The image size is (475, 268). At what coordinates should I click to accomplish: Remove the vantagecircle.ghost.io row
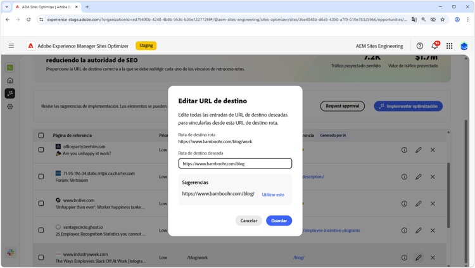click(x=433, y=231)
